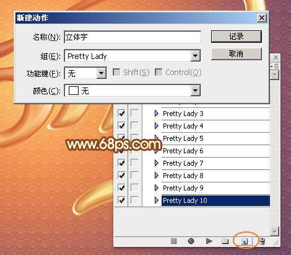Screen dimensions: 291x255
Task: Close the Actions panel
Action: coord(276,57)
